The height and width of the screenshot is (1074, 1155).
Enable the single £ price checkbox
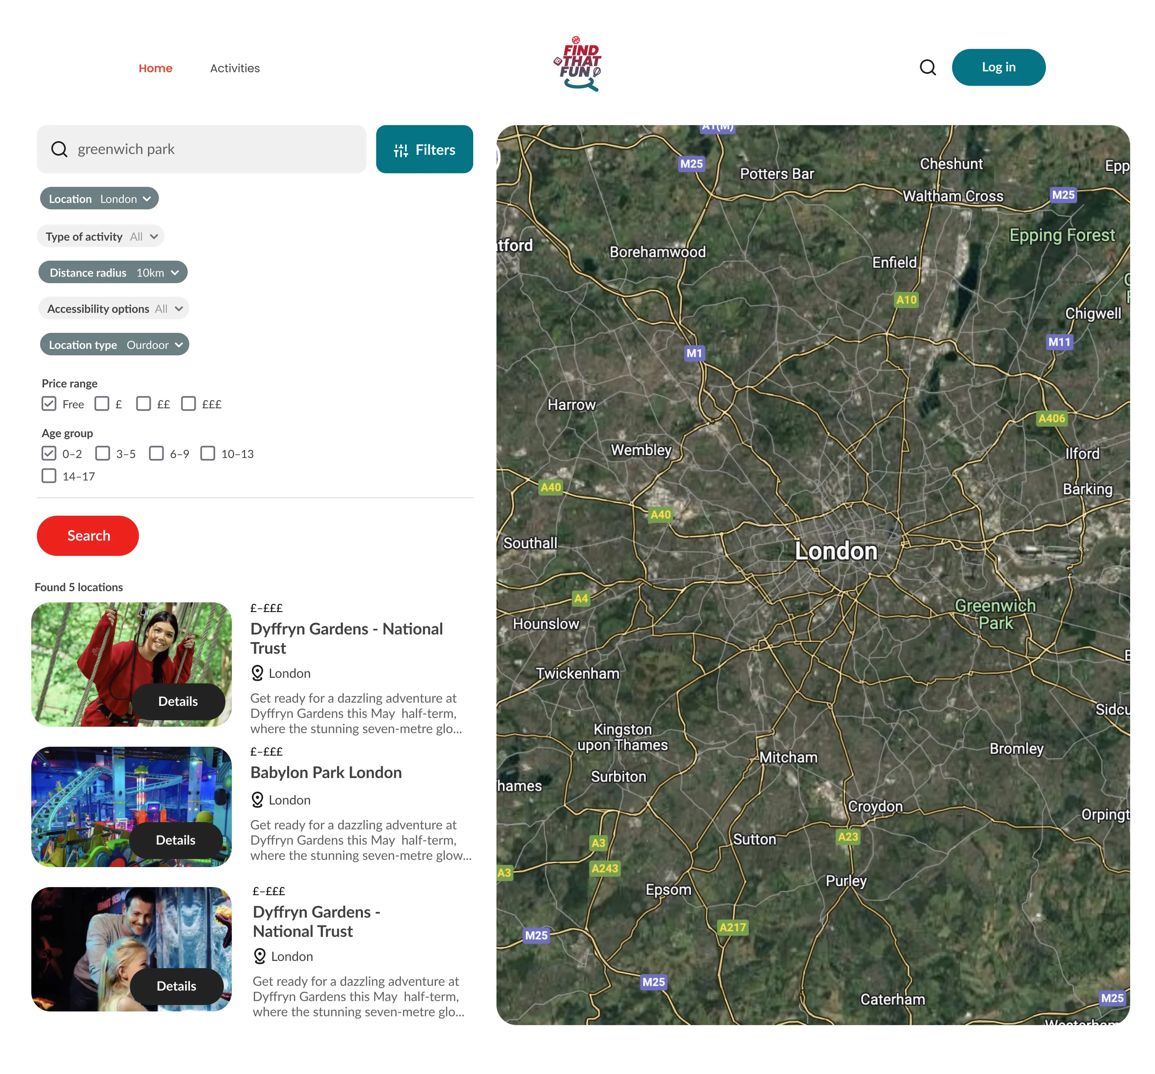[102, 404]
